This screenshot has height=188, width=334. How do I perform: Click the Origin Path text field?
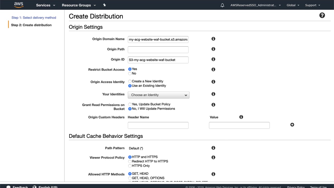point(158,50)
